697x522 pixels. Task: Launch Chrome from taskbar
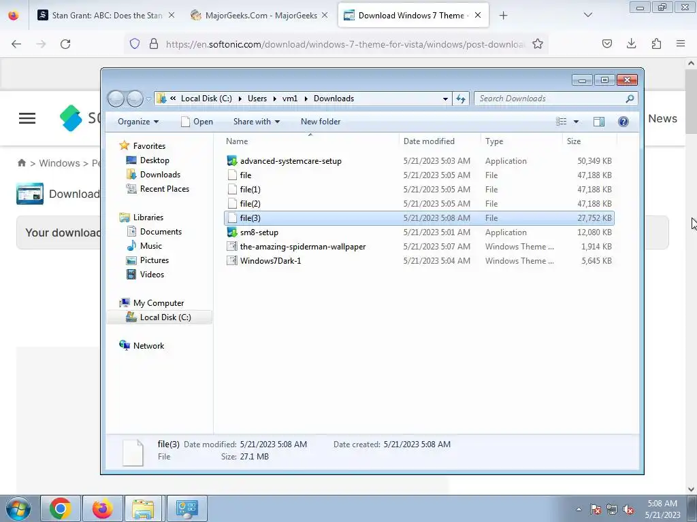pos(61,508)
